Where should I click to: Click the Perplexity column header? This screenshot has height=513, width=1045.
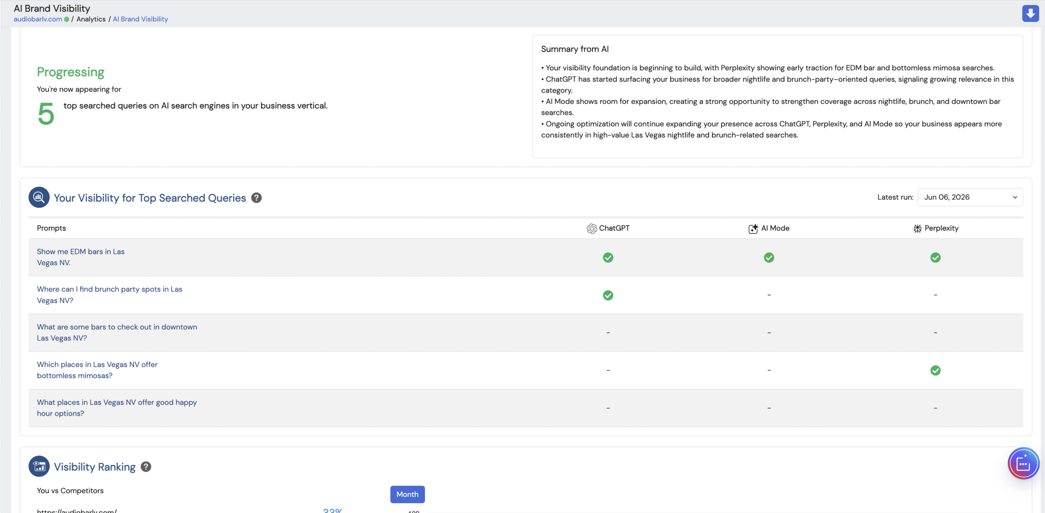[936, 228]
